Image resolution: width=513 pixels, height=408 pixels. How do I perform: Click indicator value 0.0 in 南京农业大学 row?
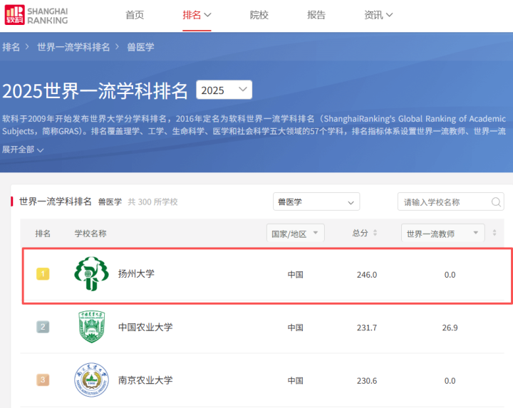pyautogui.click(x=450, y=381)
